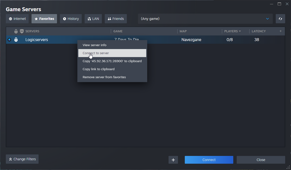Click the Close button
This screenshot has height=170, width=291.
point(261,160)
